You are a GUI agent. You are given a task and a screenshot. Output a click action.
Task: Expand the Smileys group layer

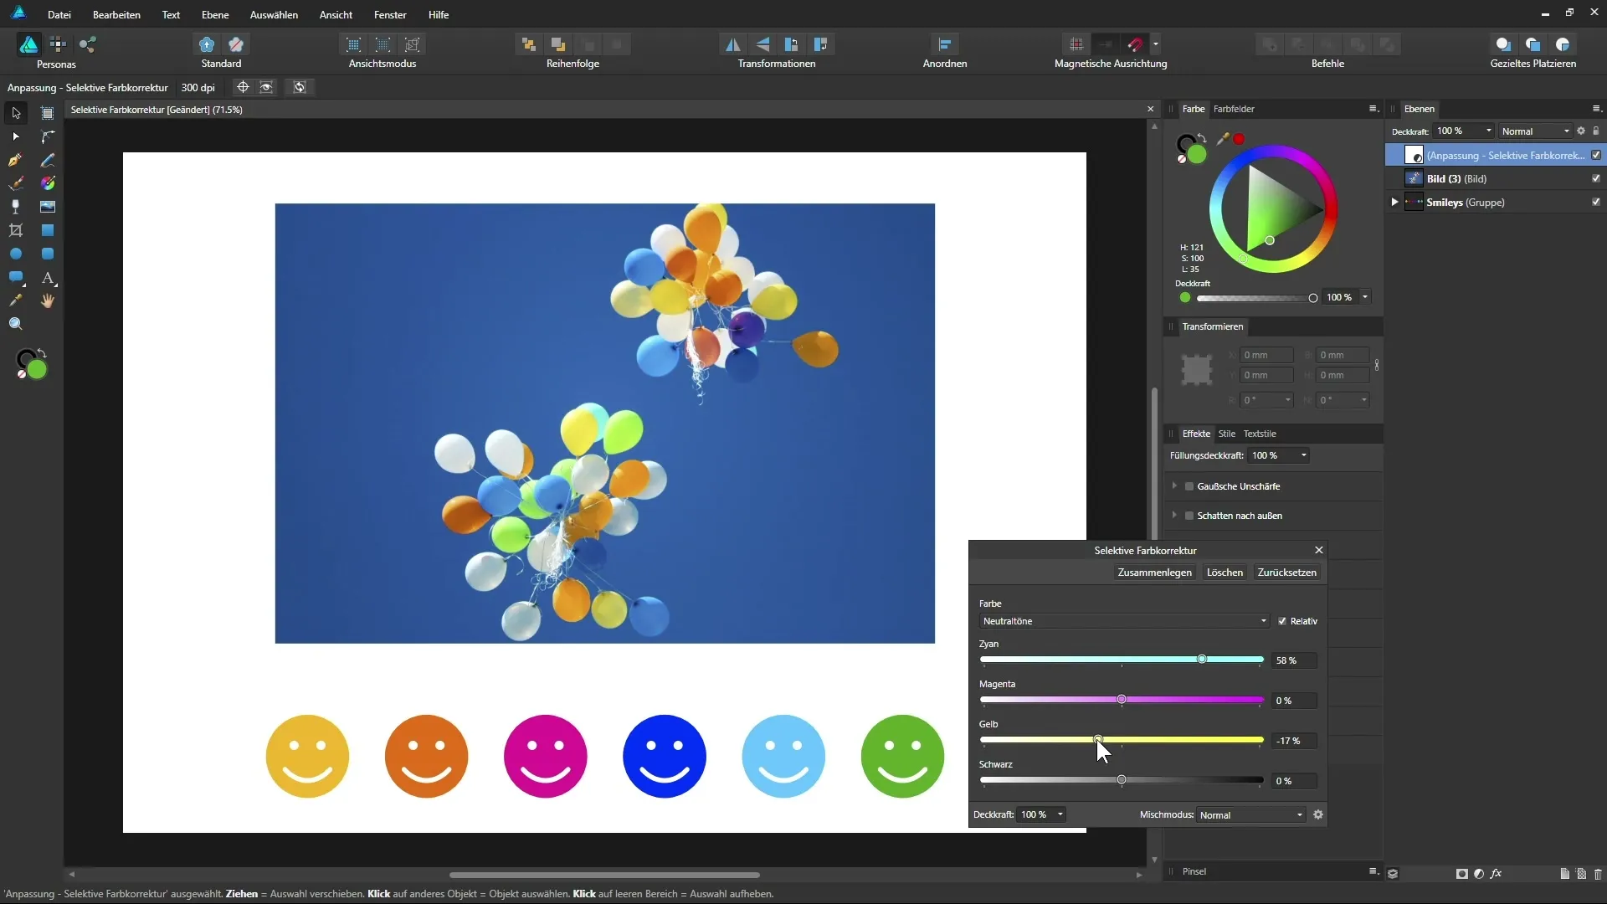click(x=1394, y=202)
